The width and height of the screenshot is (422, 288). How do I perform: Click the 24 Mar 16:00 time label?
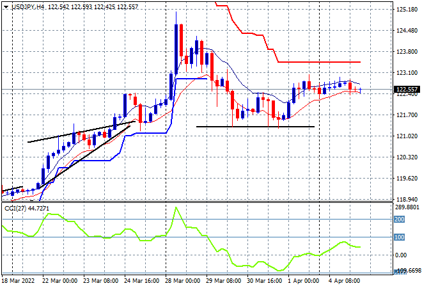[x=141, y=281]
